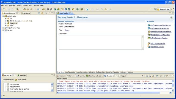This screenshot has width=176, height=99.
Task: Open the File menu
Action: [x=2, y=5]
